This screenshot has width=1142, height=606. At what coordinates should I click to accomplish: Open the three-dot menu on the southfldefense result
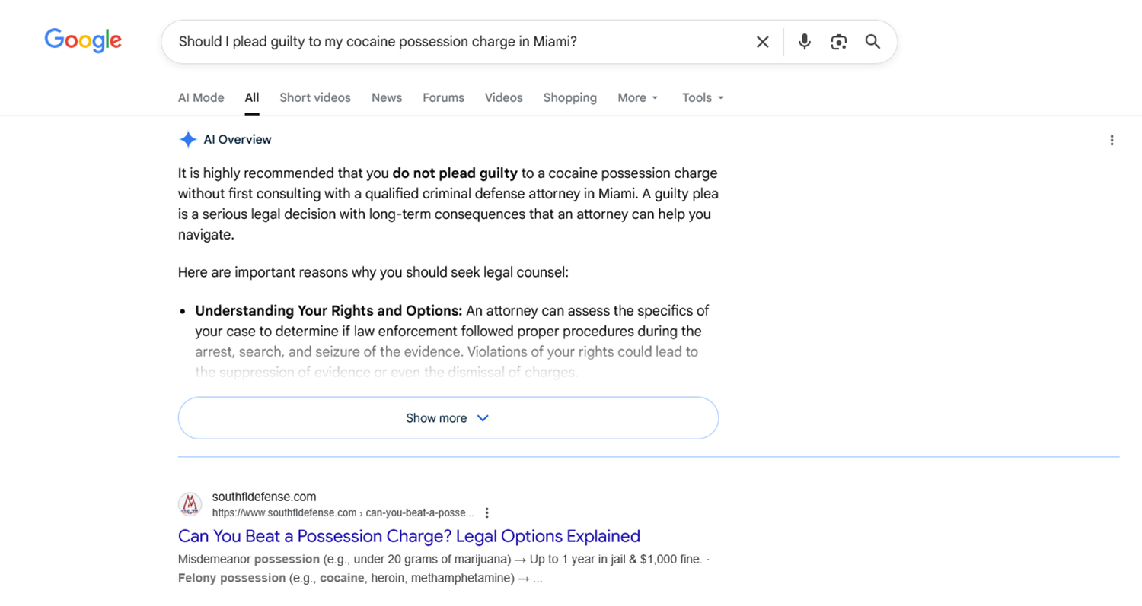(x=487, y=512)
